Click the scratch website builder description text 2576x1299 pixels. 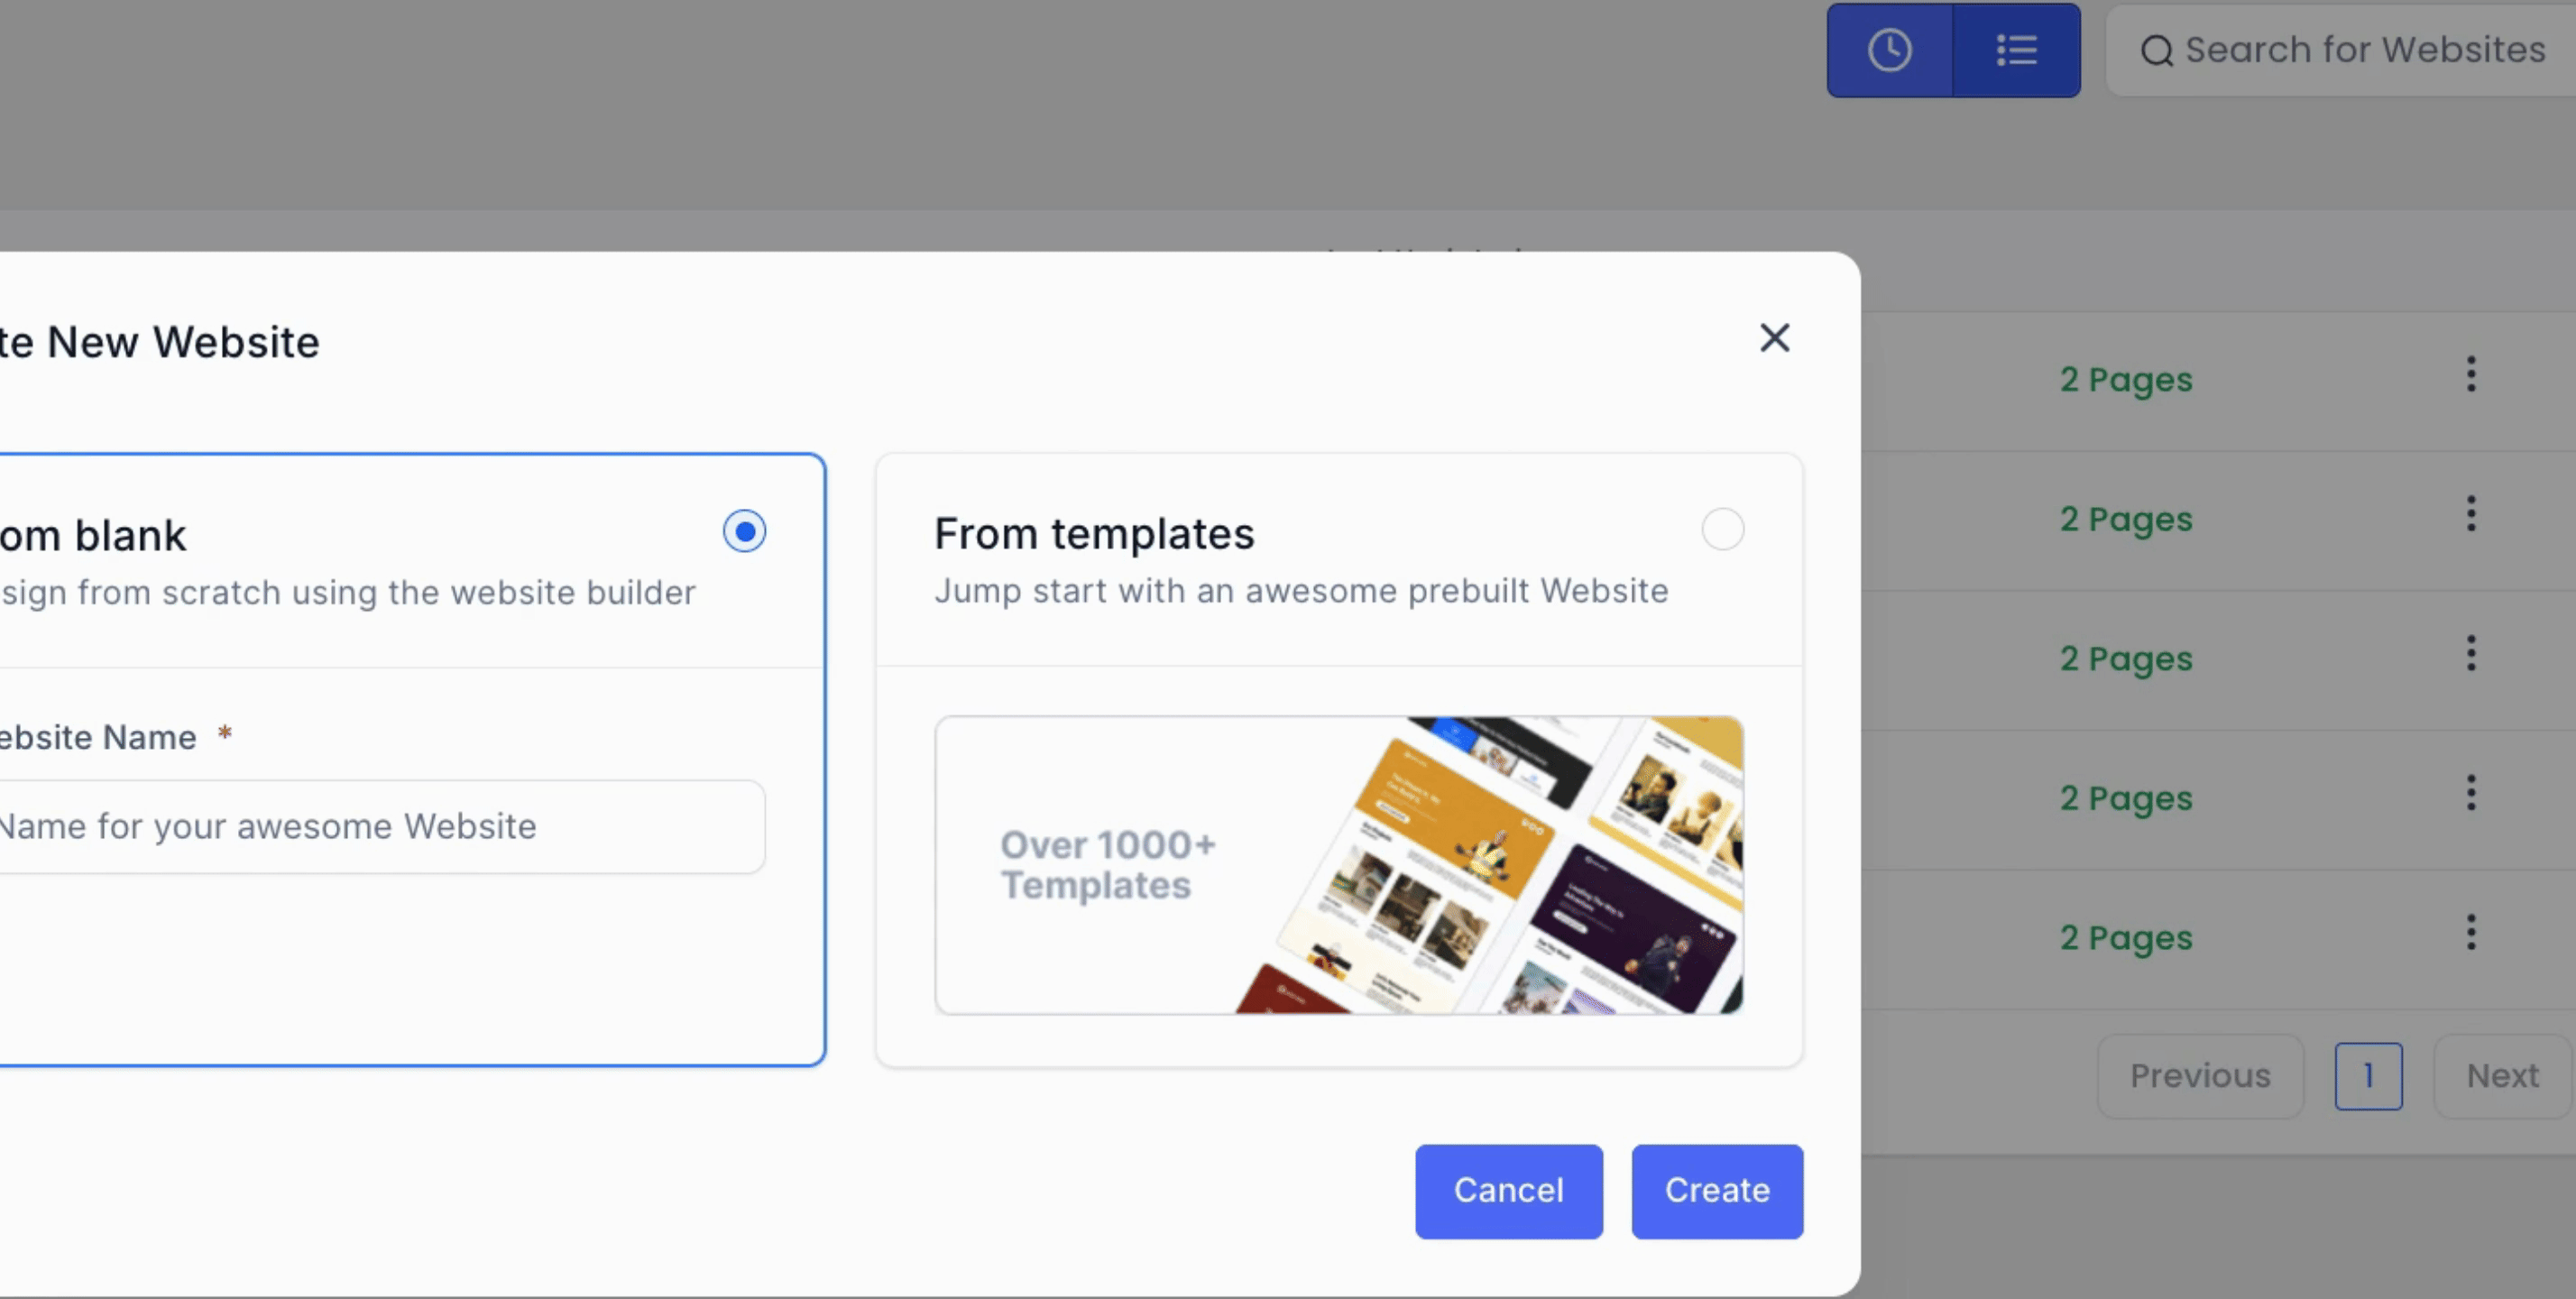point(347,593)
